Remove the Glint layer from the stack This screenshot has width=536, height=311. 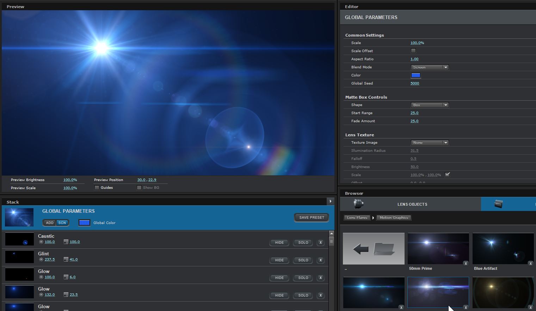tap(321, 260)
